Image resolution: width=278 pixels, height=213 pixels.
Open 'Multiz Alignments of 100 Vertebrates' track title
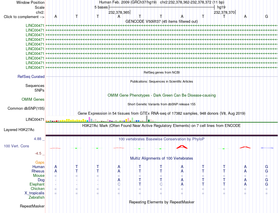(x=162, y=158)
